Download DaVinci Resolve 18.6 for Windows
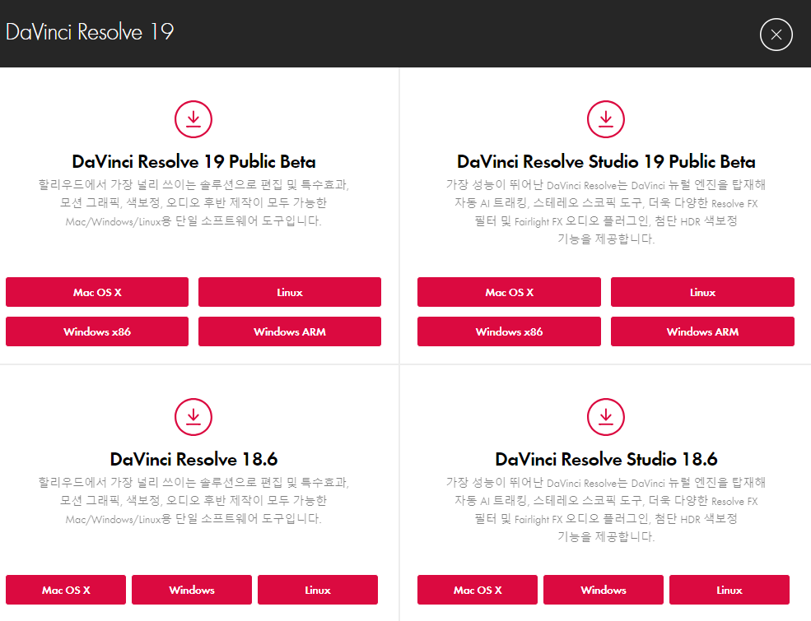Viewport: 811px width, 621px height. (x=192, y=590)
